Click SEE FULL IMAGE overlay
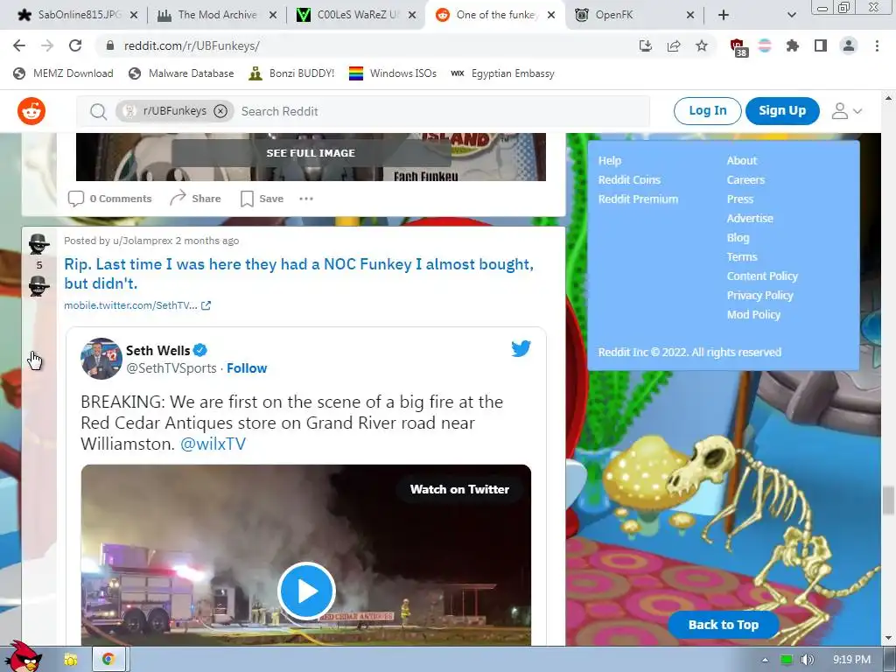The image size is (896, 672). [x=311, y=153]
